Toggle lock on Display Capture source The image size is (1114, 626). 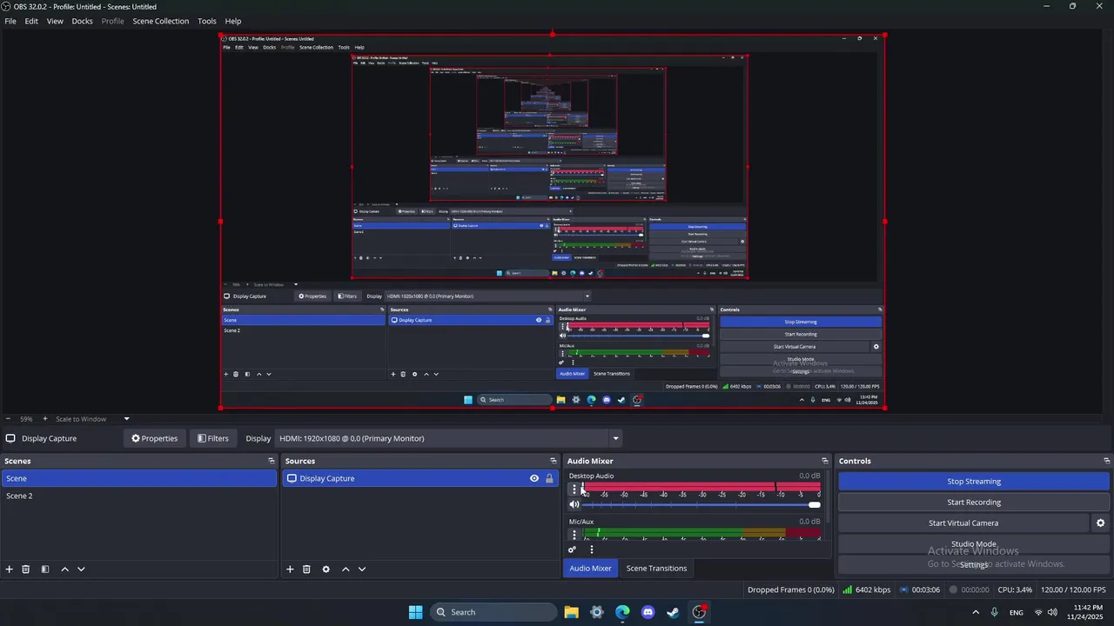pos(549,478)
